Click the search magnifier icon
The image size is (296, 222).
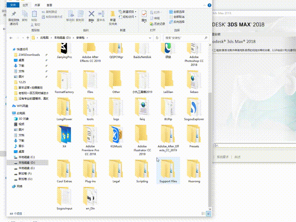(x=206, y=38)
